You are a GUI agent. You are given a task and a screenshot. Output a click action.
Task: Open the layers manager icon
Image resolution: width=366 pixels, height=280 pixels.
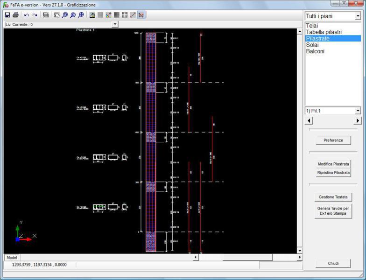click(x=46, y=15)
